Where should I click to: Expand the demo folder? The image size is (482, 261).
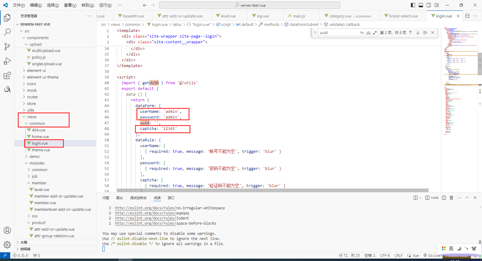pyautogui.click(x=34, y=156)
